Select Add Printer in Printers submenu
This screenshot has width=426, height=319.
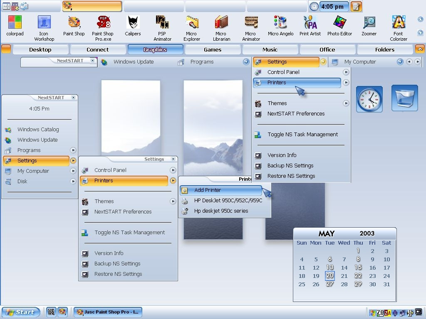point(220,190)
